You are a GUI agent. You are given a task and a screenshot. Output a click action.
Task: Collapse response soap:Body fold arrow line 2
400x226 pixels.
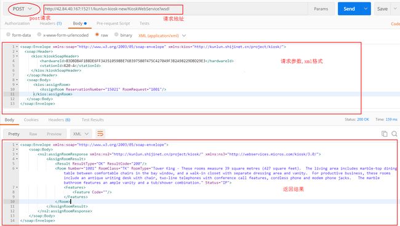tap(17, 149)
